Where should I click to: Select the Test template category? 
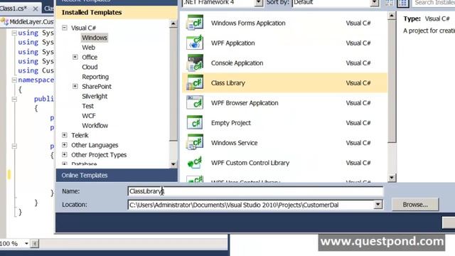[87, 106]
